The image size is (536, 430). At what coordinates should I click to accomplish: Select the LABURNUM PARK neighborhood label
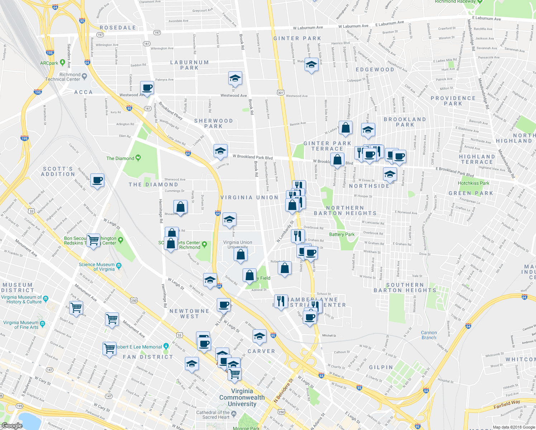click(190, 65)
